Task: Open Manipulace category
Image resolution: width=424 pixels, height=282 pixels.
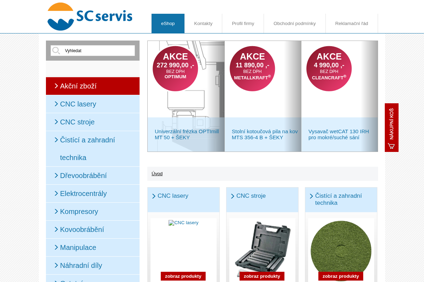Action: pos(93,247)
